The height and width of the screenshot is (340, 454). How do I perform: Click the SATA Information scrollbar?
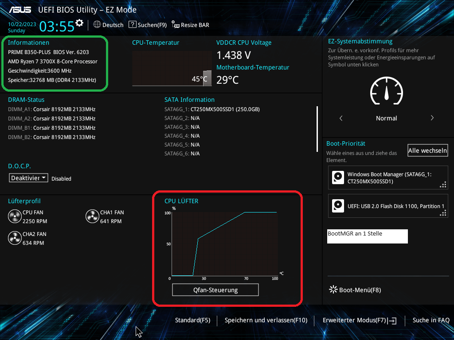(317, 129)
